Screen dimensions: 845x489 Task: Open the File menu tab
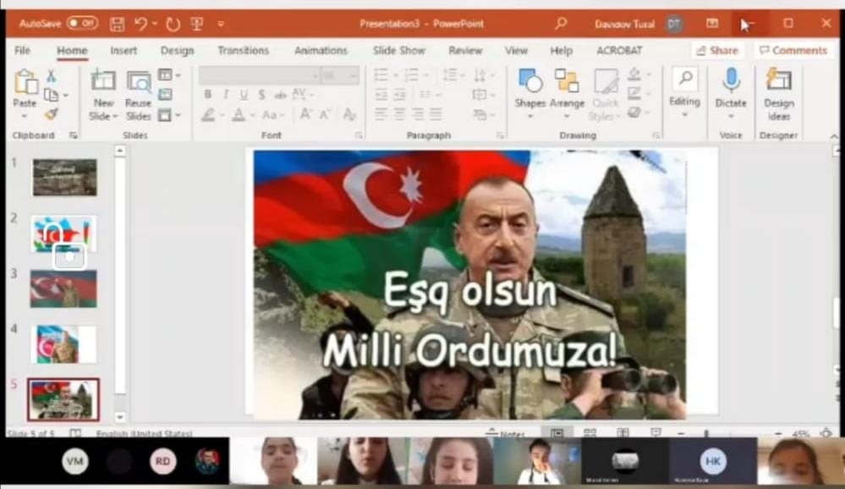point(22,50)
